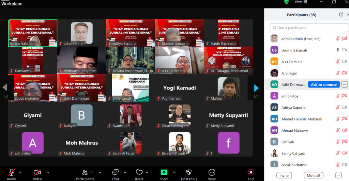Click Aditya Saputra's camera icon in list
Viewport: 349px width, 181px height.
345,108
